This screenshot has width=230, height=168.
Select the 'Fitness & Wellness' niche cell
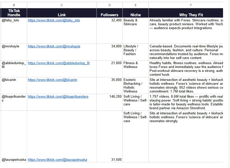point(136,69)
